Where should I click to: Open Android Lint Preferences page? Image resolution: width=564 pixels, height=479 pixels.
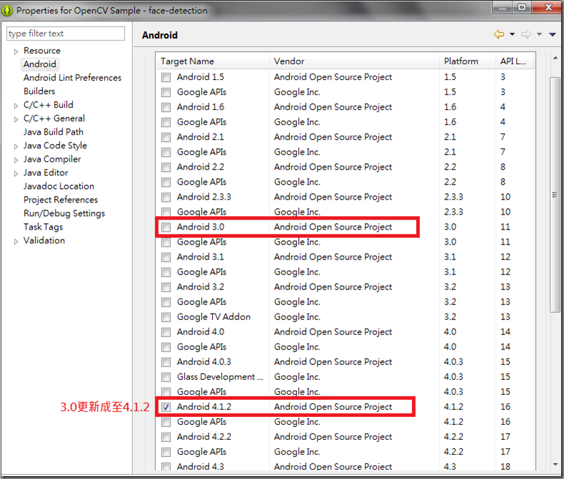pos(72,78)
